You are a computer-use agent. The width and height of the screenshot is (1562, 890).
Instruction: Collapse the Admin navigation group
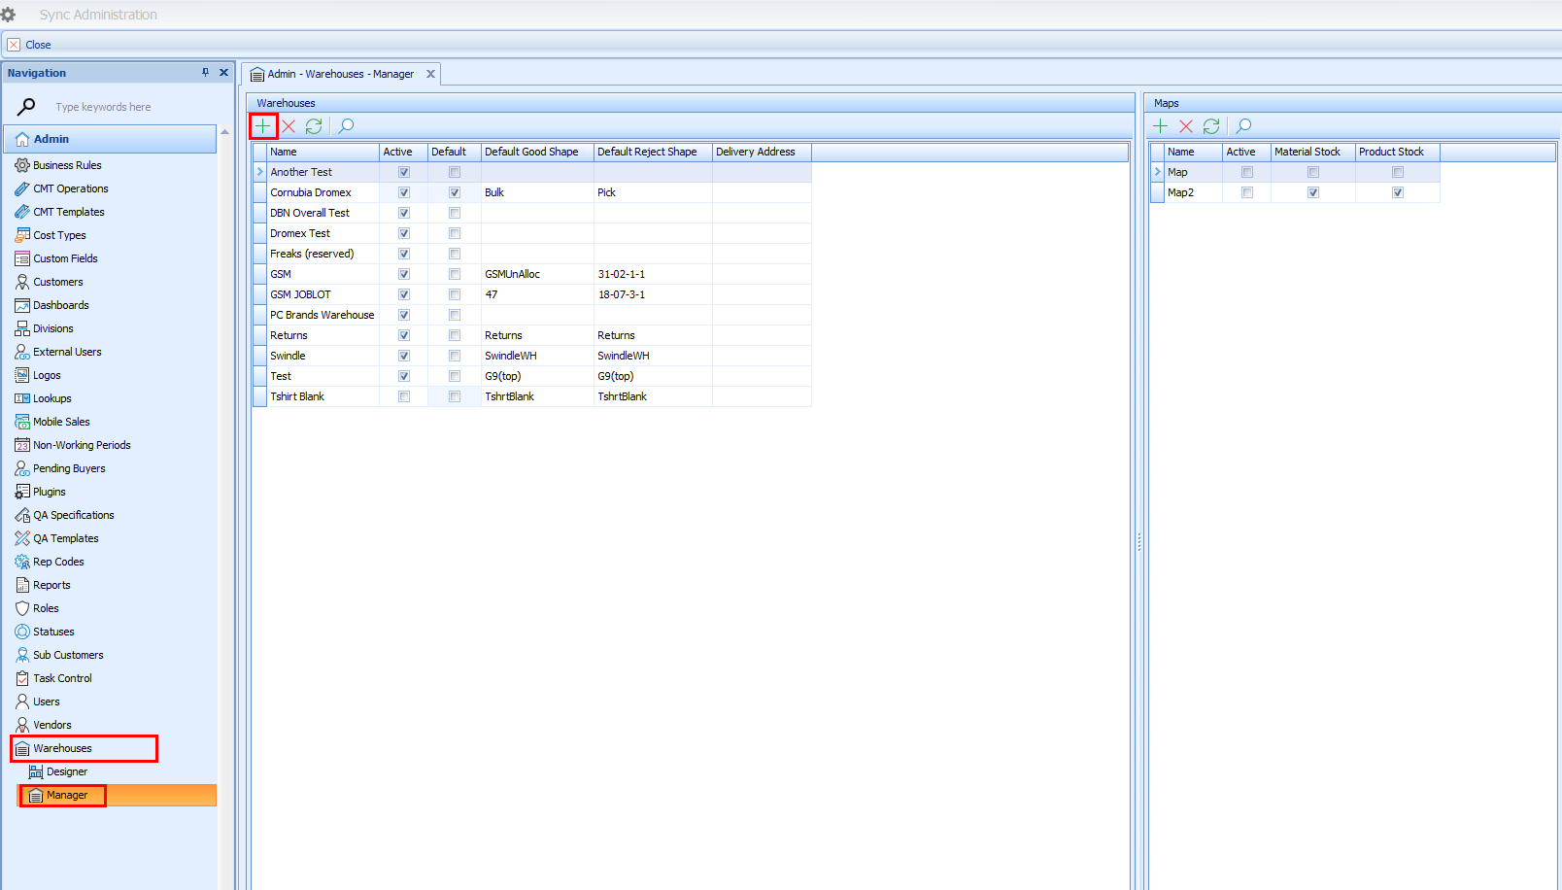coord(110,139)
